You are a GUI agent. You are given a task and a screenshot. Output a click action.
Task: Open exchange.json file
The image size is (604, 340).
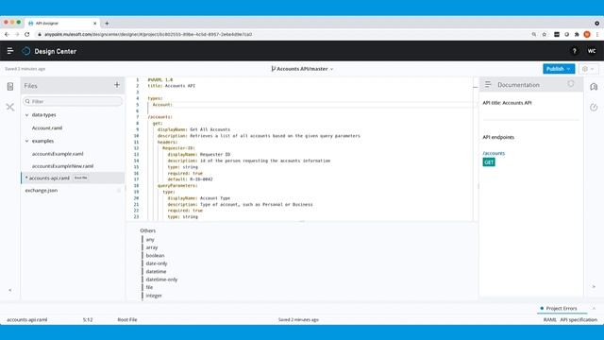[42, 191]
